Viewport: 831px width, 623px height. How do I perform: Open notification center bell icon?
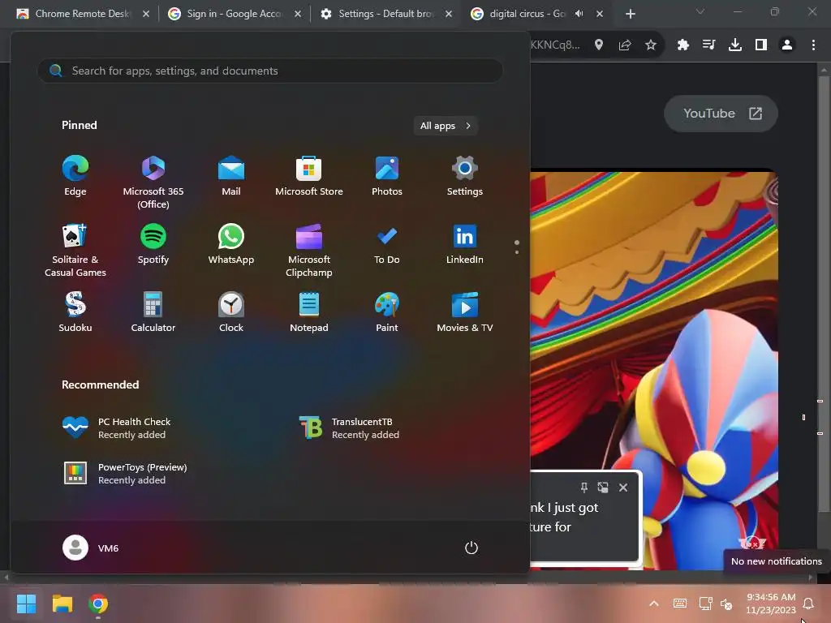tap(808, 604)
